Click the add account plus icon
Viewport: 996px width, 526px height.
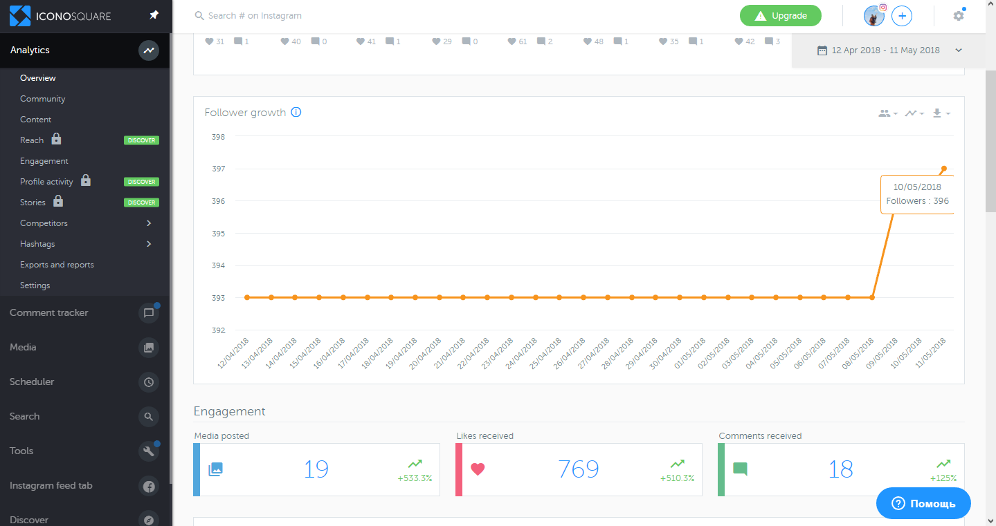click(x=901, y=16)
